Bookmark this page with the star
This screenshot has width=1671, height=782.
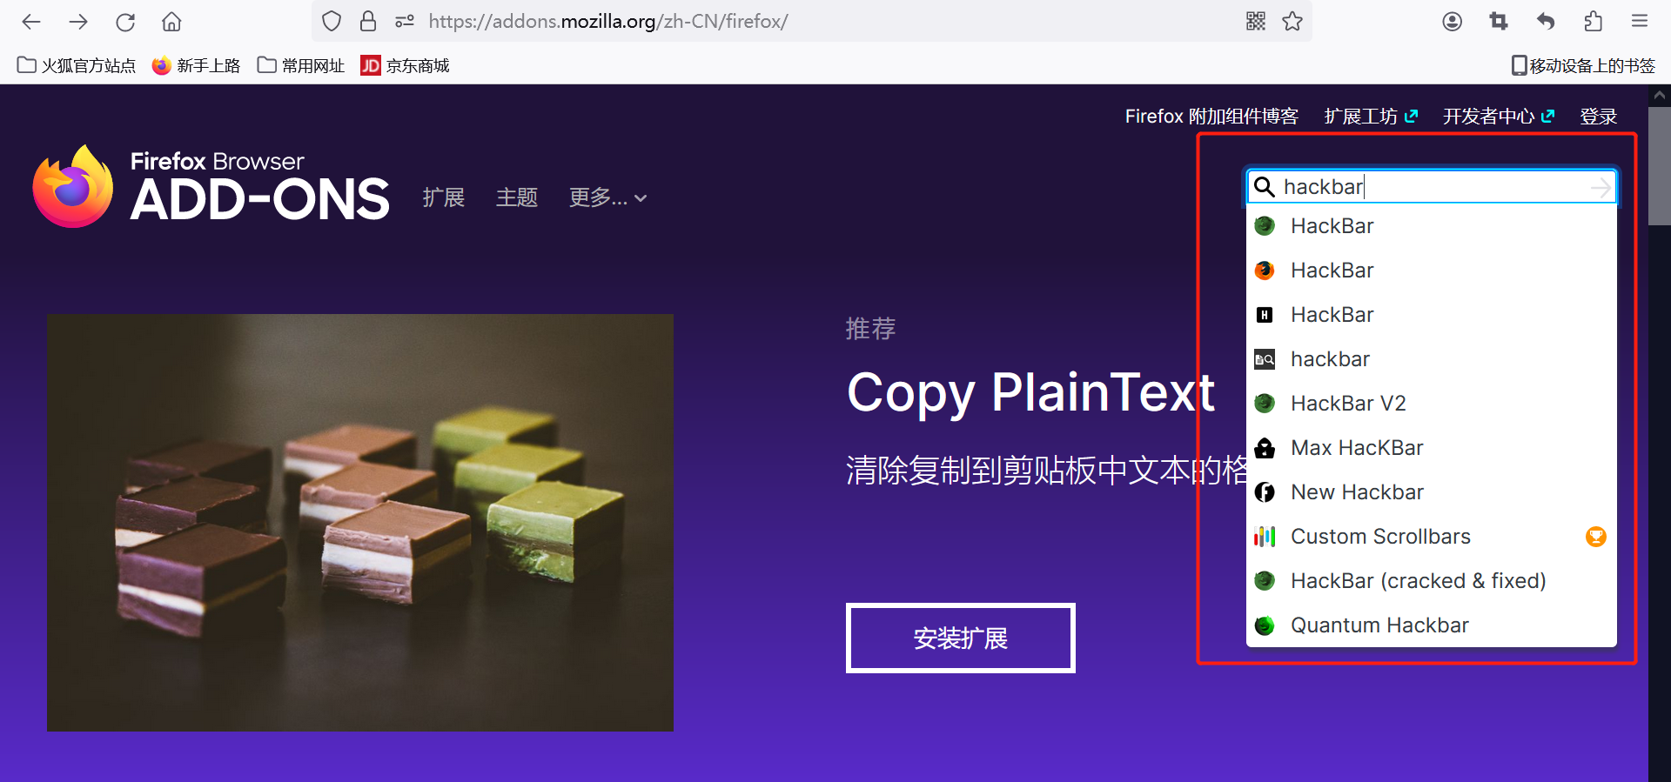[1292, 21]
